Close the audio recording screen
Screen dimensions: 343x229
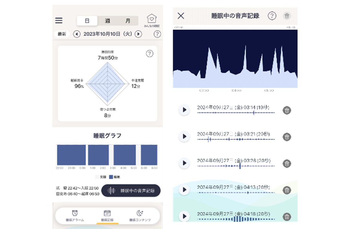181,16
